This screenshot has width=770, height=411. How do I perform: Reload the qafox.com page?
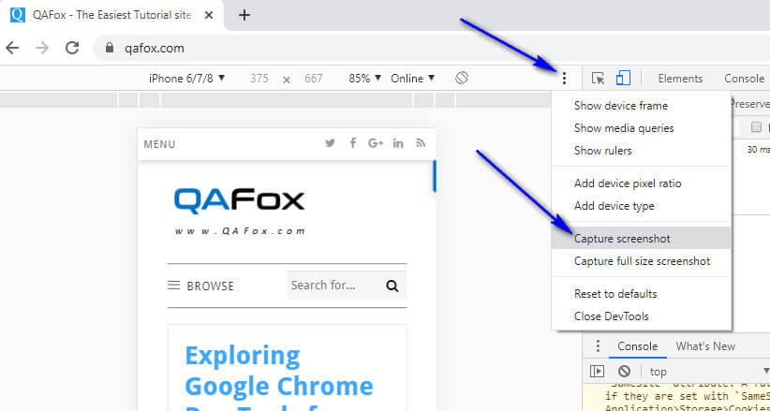point(72,48)
